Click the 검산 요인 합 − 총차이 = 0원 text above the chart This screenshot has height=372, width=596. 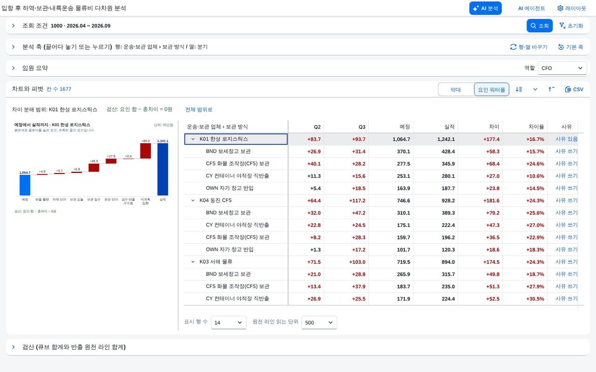pos(139,109)
